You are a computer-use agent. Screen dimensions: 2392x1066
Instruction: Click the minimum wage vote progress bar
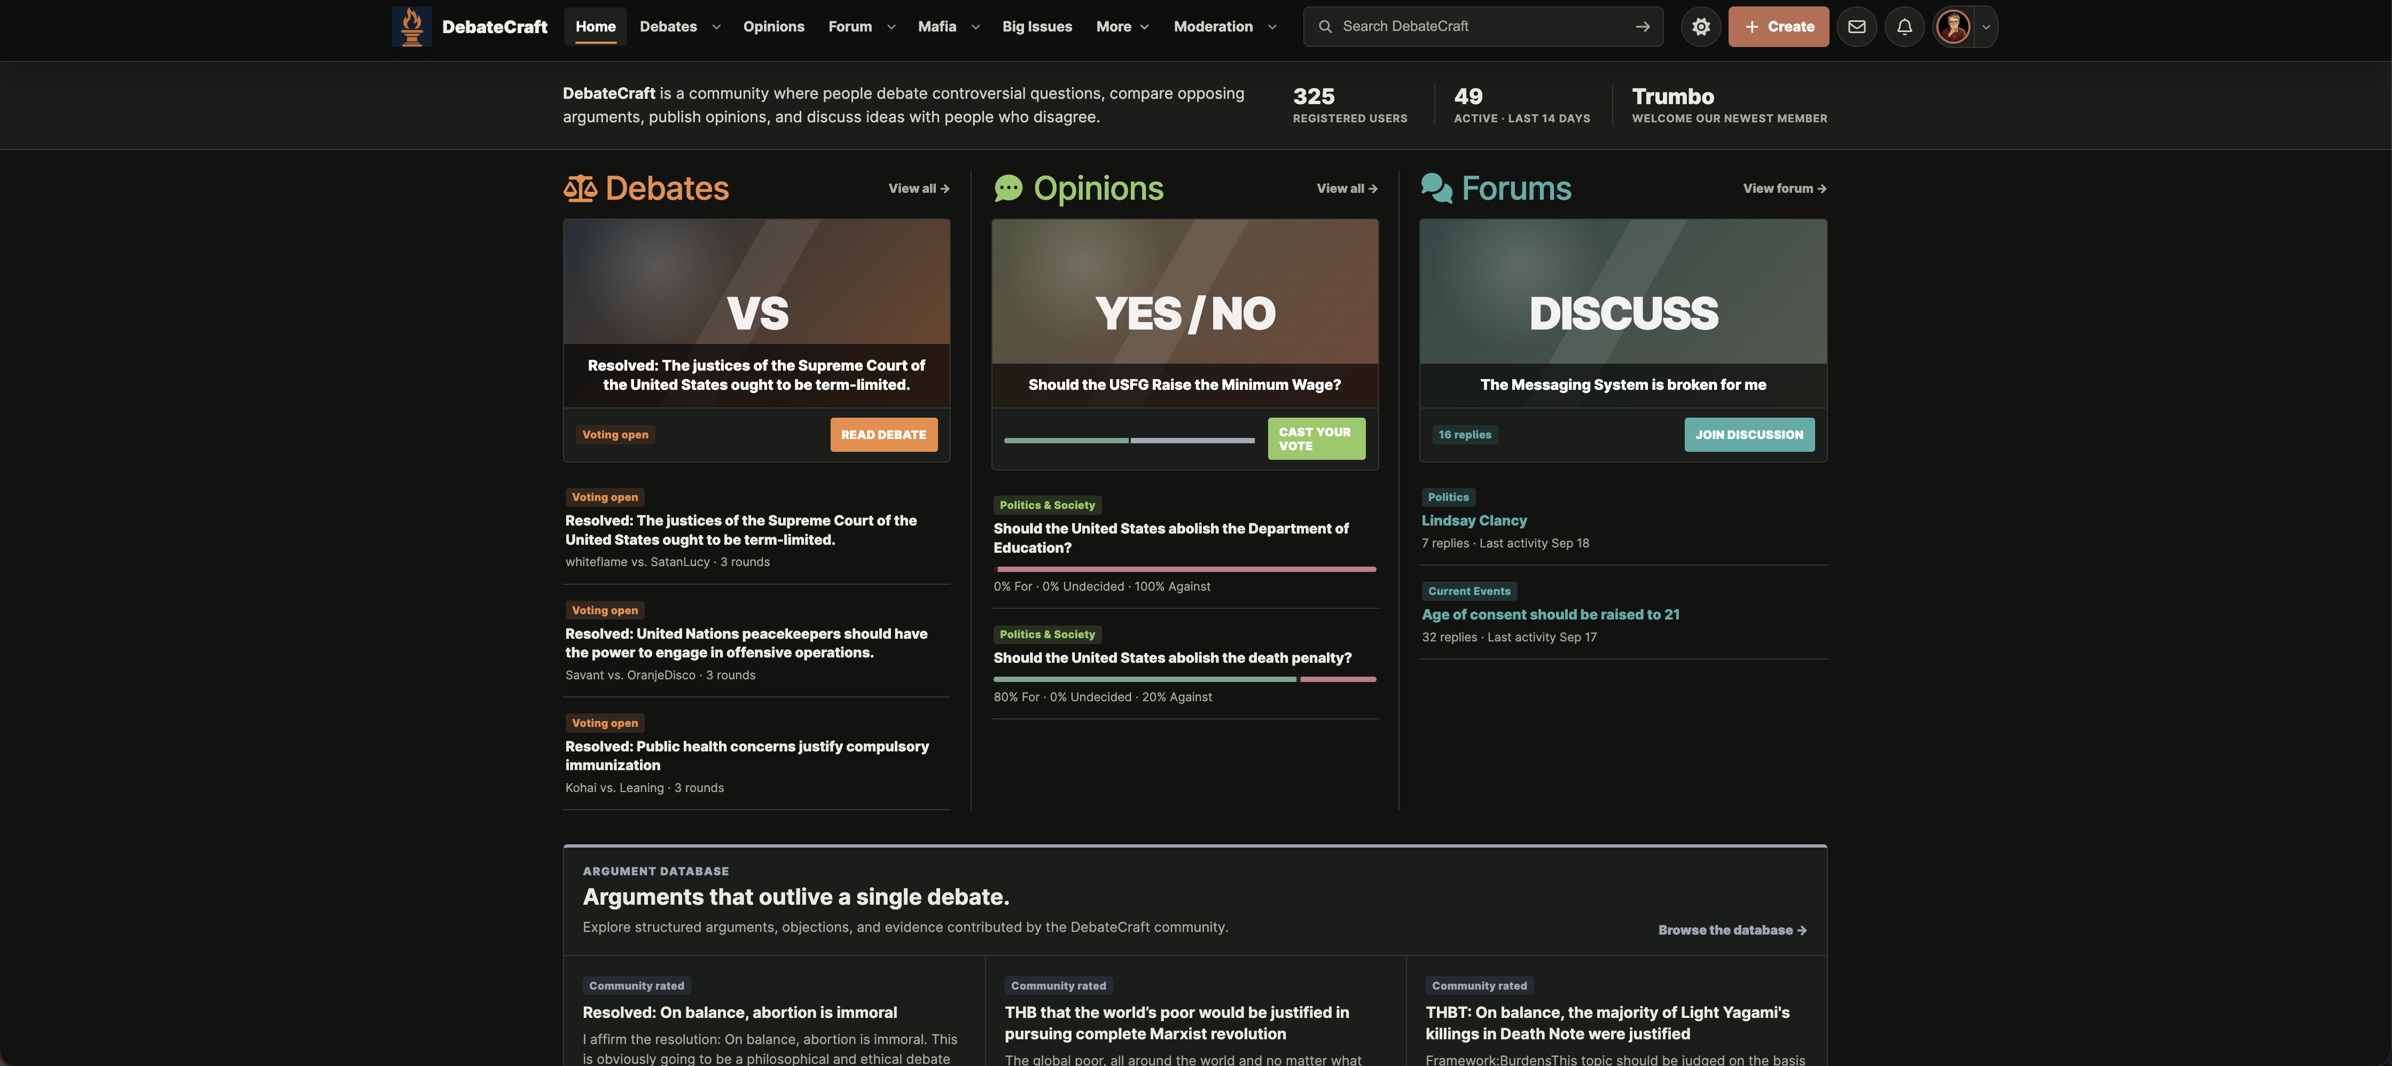(x=1129, y=440)
